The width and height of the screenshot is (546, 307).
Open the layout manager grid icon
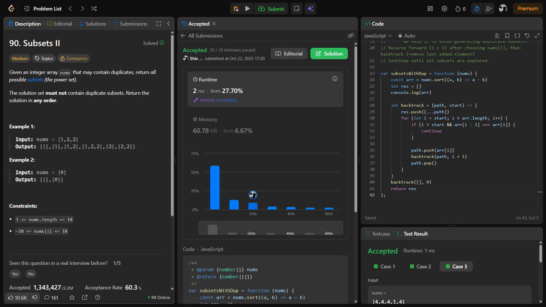tap(430, 8)
